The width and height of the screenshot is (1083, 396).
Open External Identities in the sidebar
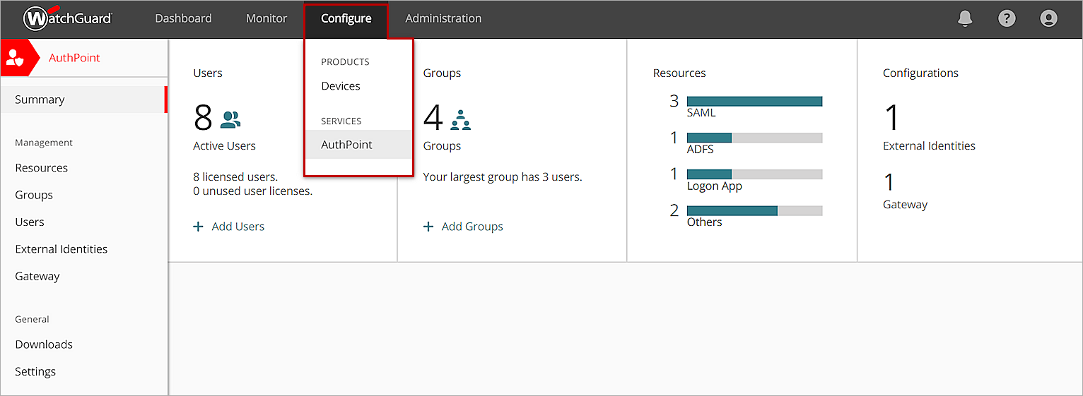(x=62, y=249)
